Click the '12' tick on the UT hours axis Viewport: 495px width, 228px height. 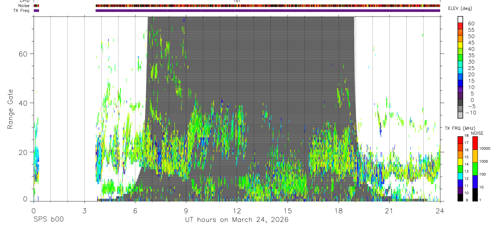(237, 210)
